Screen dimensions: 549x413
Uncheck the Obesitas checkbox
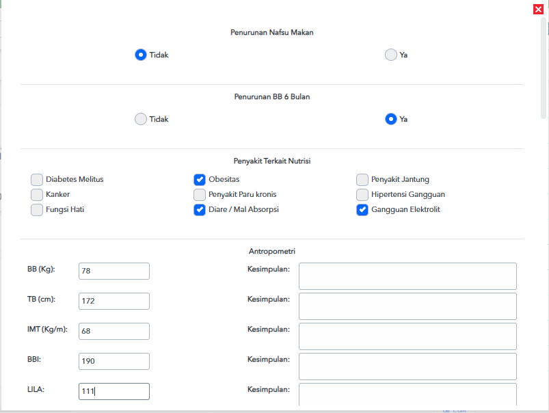pyautogui.click(x=200, y=179)
